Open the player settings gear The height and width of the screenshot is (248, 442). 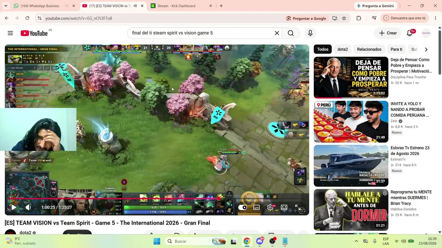point(270,207)
